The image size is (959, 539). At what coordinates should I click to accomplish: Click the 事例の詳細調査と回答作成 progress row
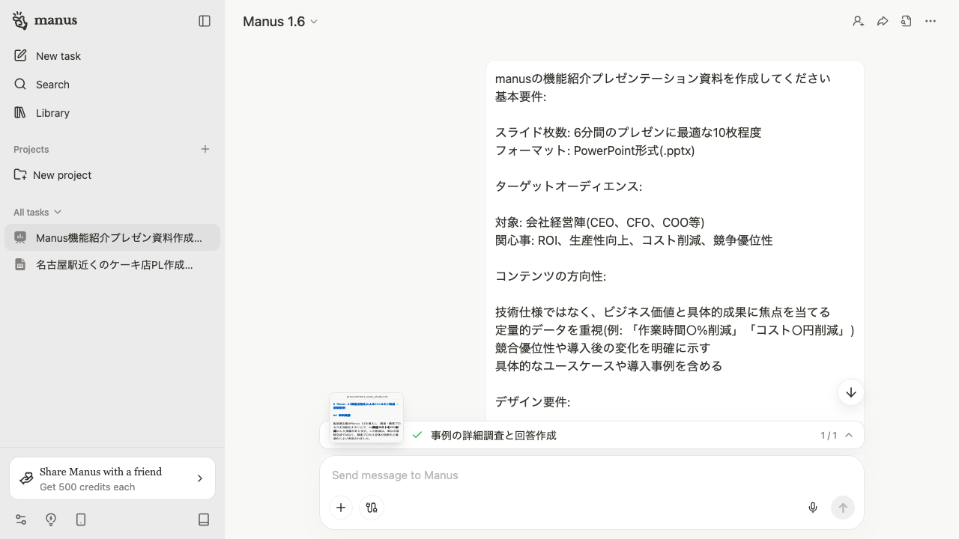(x=592, y=435)
